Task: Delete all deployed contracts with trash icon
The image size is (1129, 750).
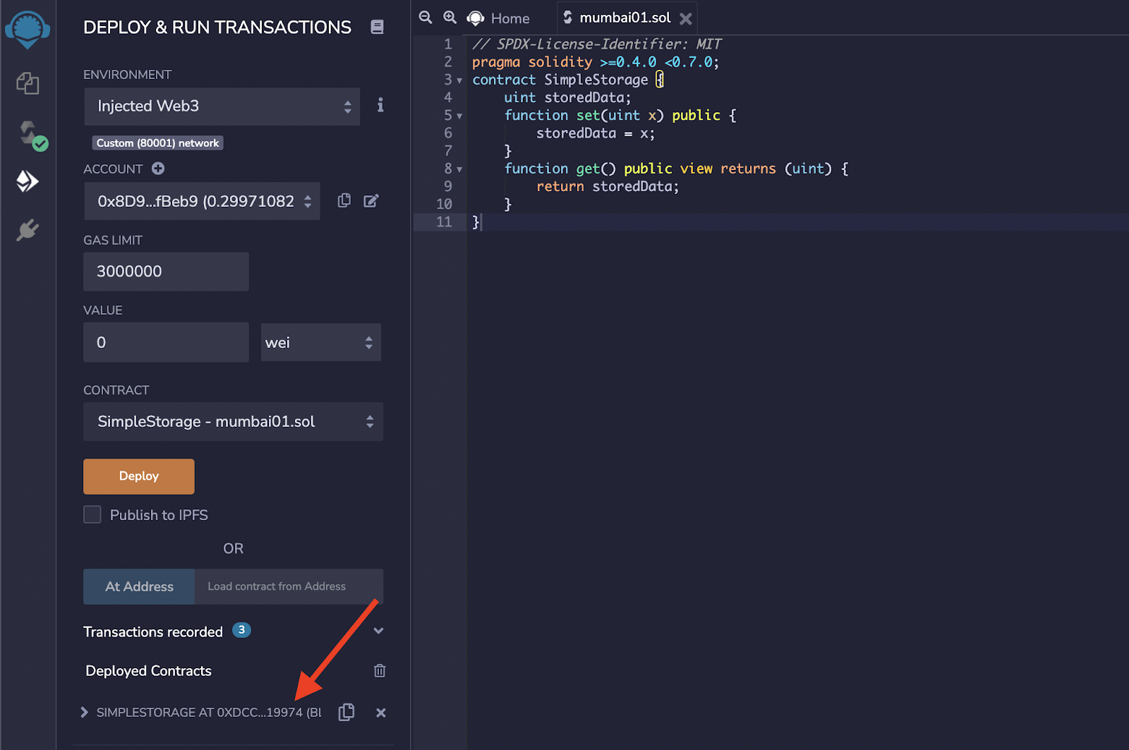Action: pos(380,671)
